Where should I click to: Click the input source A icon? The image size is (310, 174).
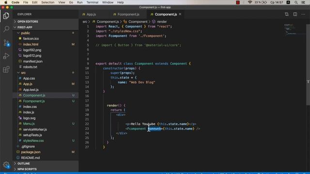tap(288, 2)
